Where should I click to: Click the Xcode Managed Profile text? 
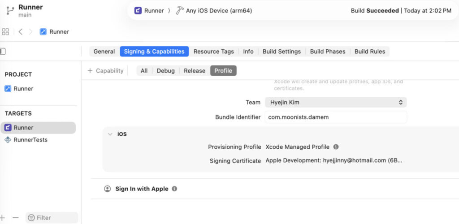coord(298,147)
